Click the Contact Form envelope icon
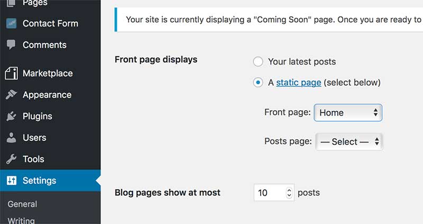 [11, 23]
